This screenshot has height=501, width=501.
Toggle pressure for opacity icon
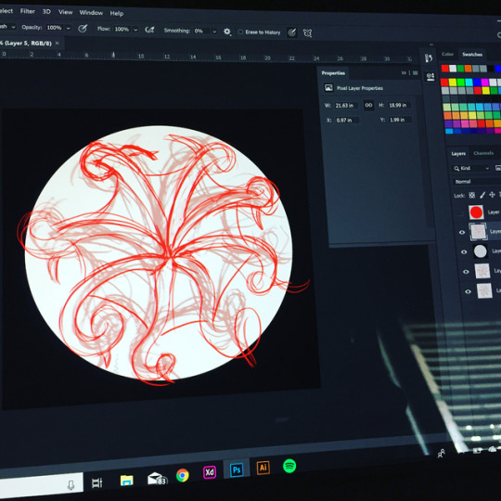coord(83,29)
